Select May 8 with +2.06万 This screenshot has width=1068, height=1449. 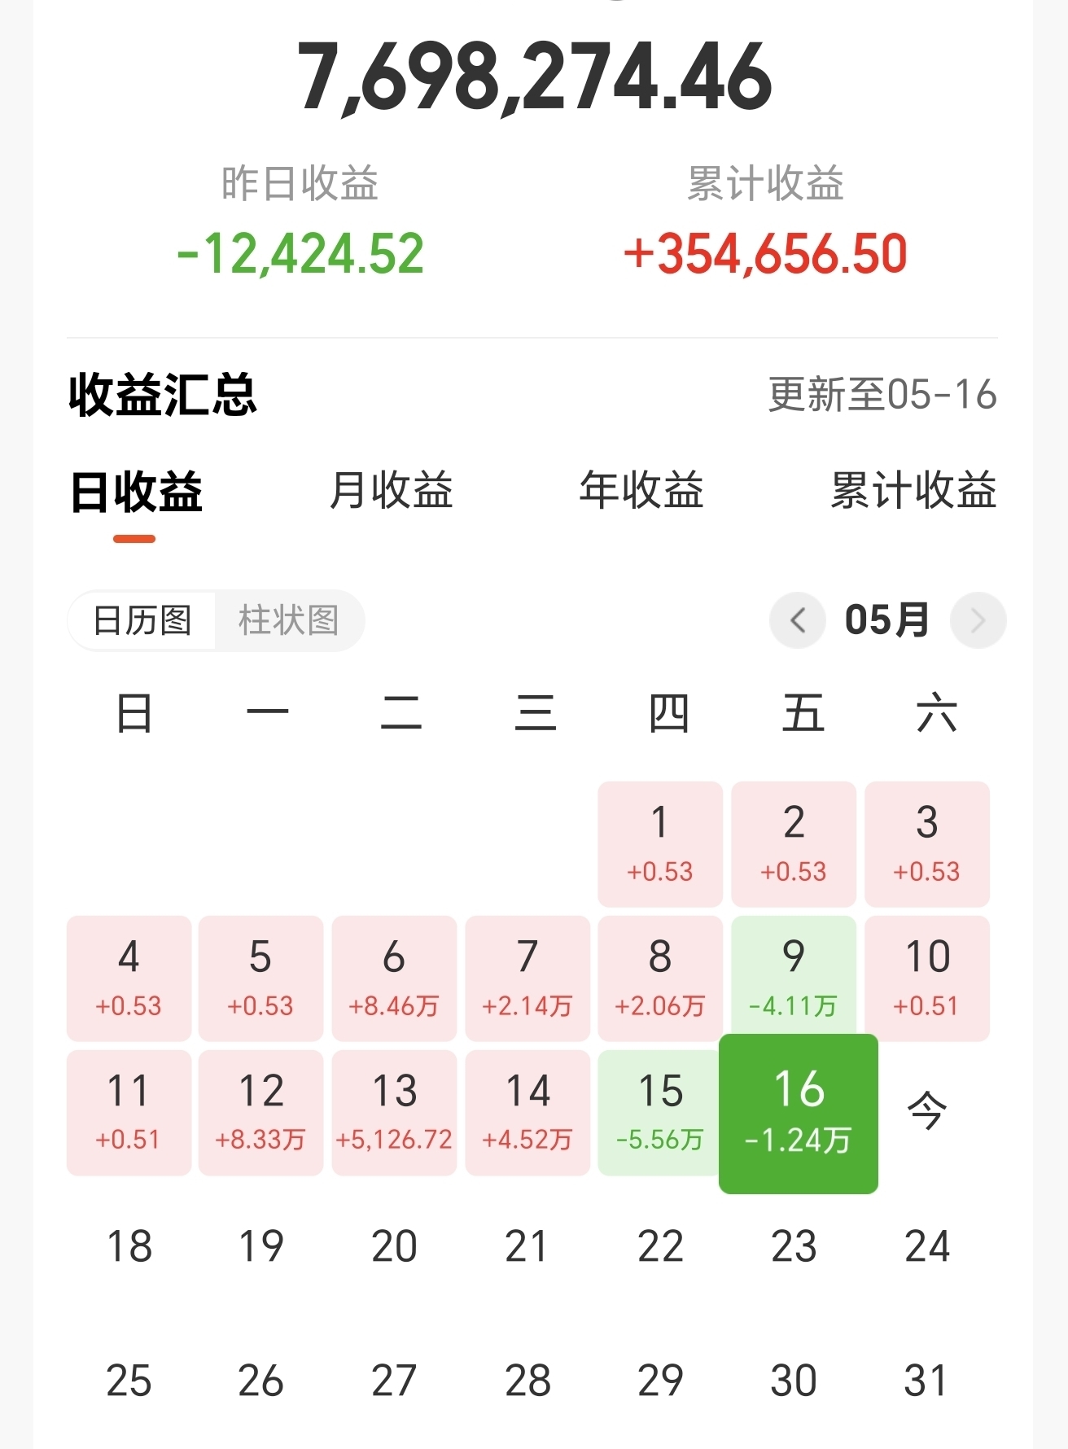click(660, 978)
